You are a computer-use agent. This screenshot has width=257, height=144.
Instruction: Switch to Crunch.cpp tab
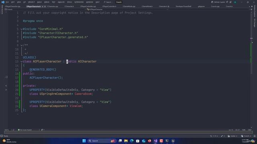[215, 6]
